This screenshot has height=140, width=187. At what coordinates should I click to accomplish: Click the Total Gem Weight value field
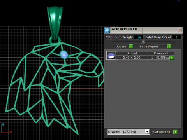point(139,37)
